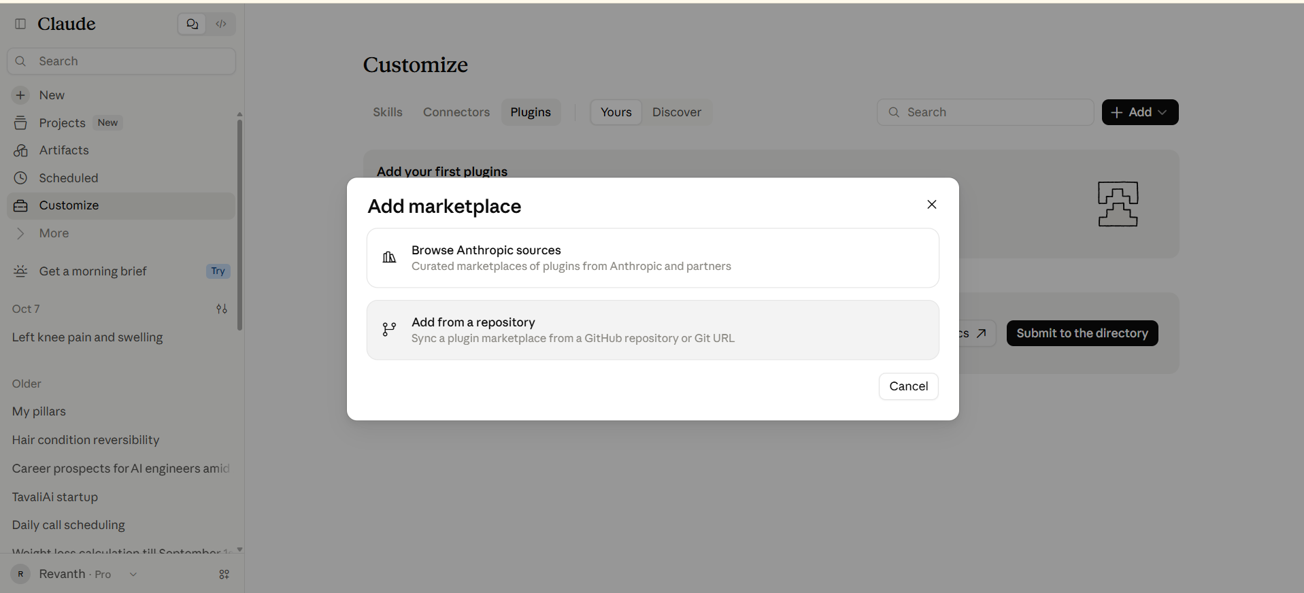Click the sidebar scrollbar
This screenshot has height=593, width=1304.
click(x=239, y=224)
